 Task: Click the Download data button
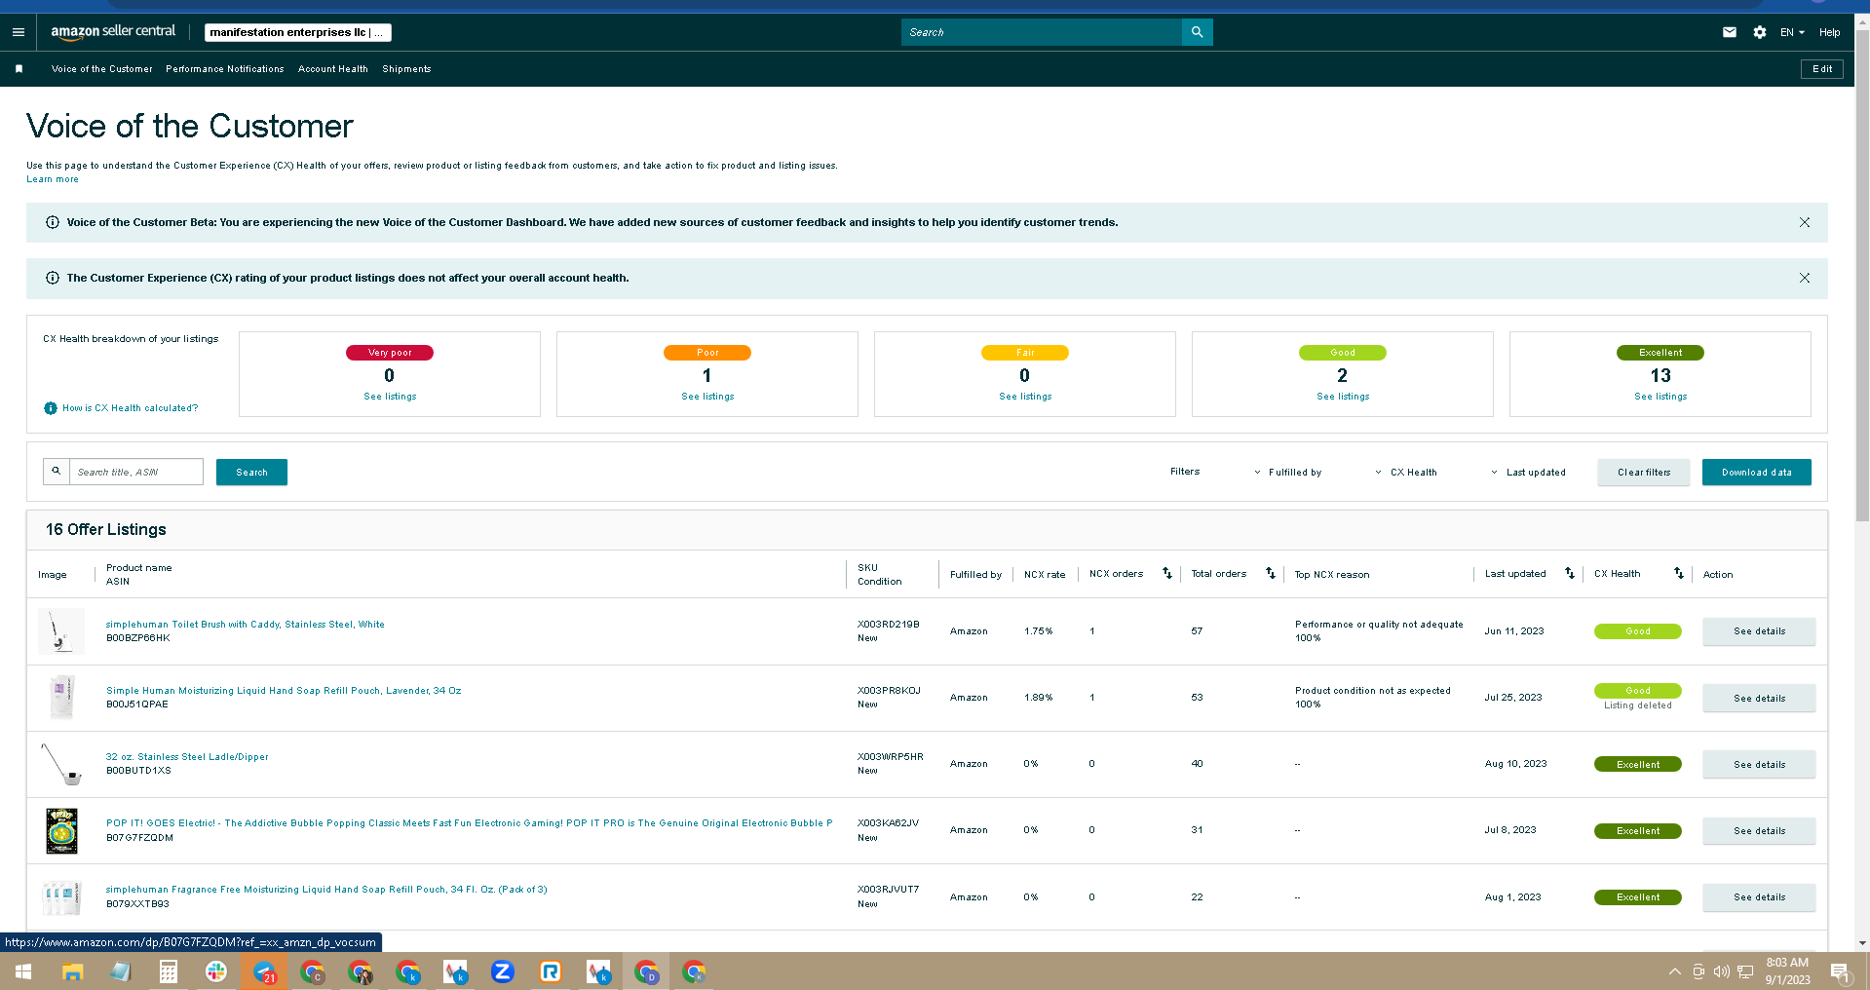1756,472
